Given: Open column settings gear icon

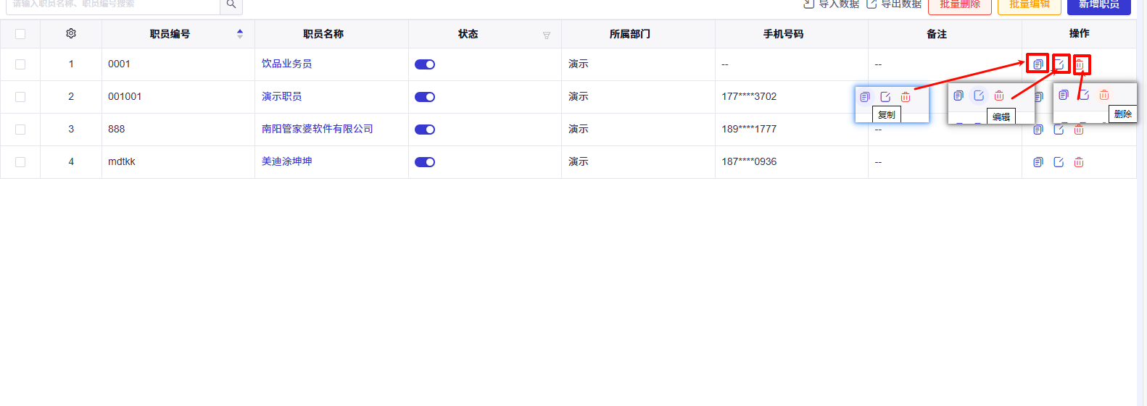Looking at the screenshot, I should [71, 33].
